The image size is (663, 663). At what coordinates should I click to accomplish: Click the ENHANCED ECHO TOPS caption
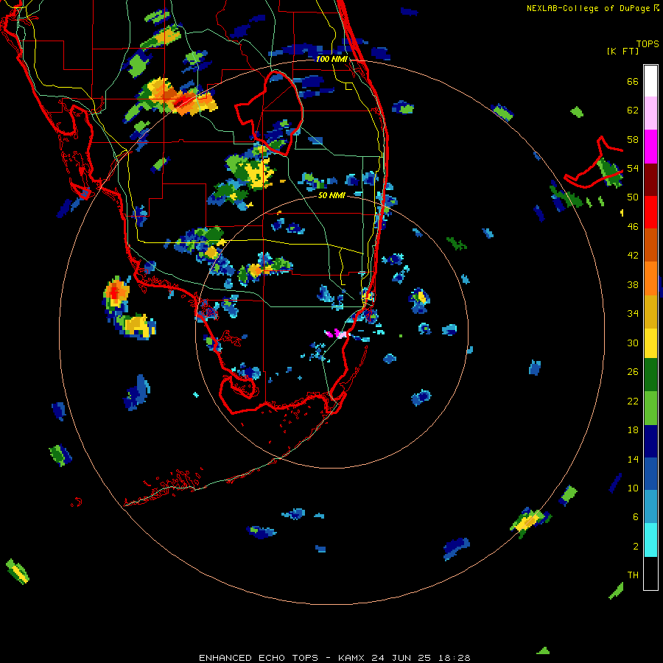point(259,658)
